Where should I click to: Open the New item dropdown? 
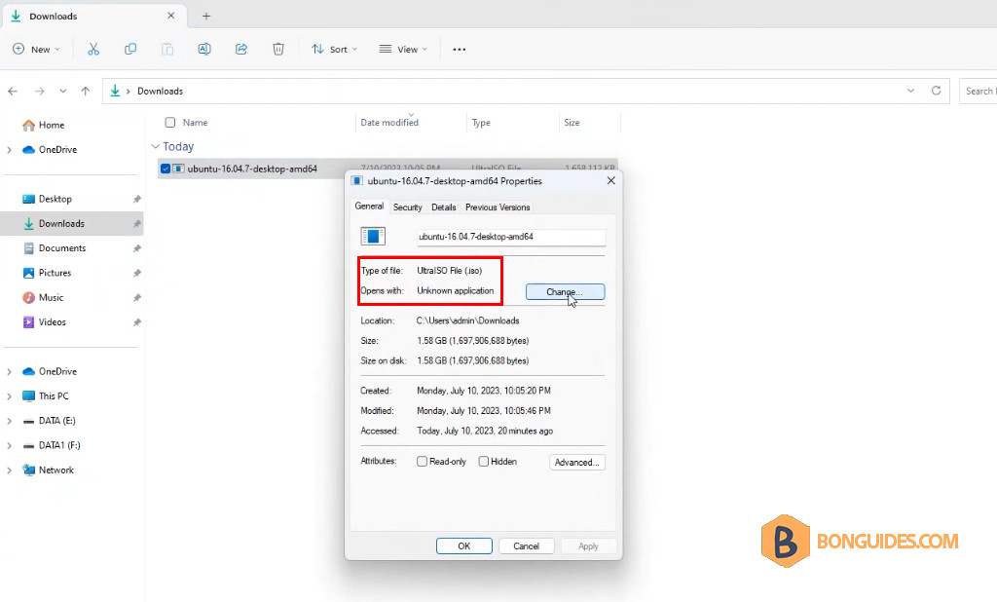36,49
